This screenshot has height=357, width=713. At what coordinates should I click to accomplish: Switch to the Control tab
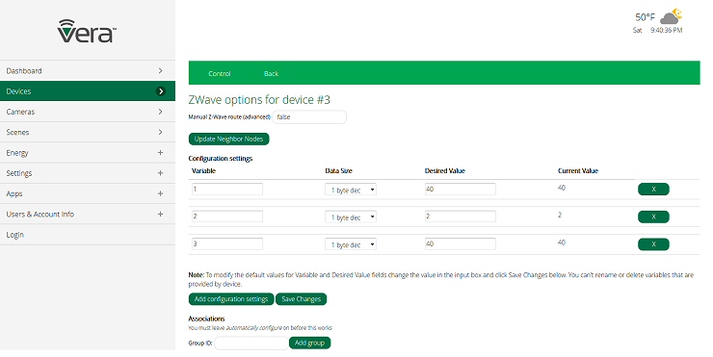(x=219, y=73)
